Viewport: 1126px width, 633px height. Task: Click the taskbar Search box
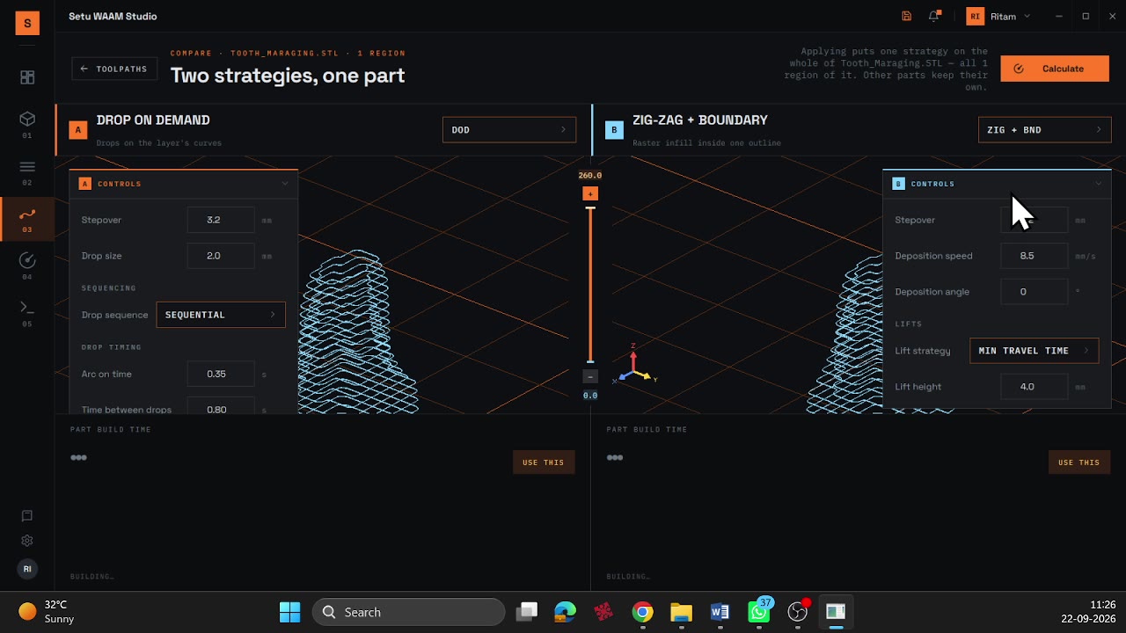click(409, 612)
